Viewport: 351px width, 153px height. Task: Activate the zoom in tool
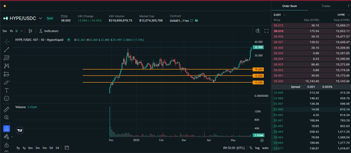pos(6,117)
